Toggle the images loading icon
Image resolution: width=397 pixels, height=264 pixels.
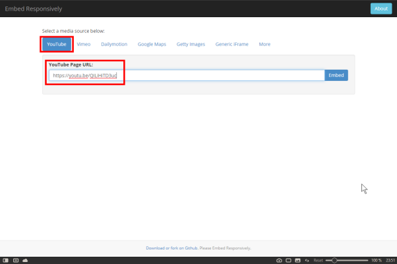pos(298,260)
